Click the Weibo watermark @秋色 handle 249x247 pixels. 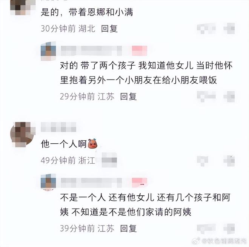pyautogui.click(x=224, y=241)
